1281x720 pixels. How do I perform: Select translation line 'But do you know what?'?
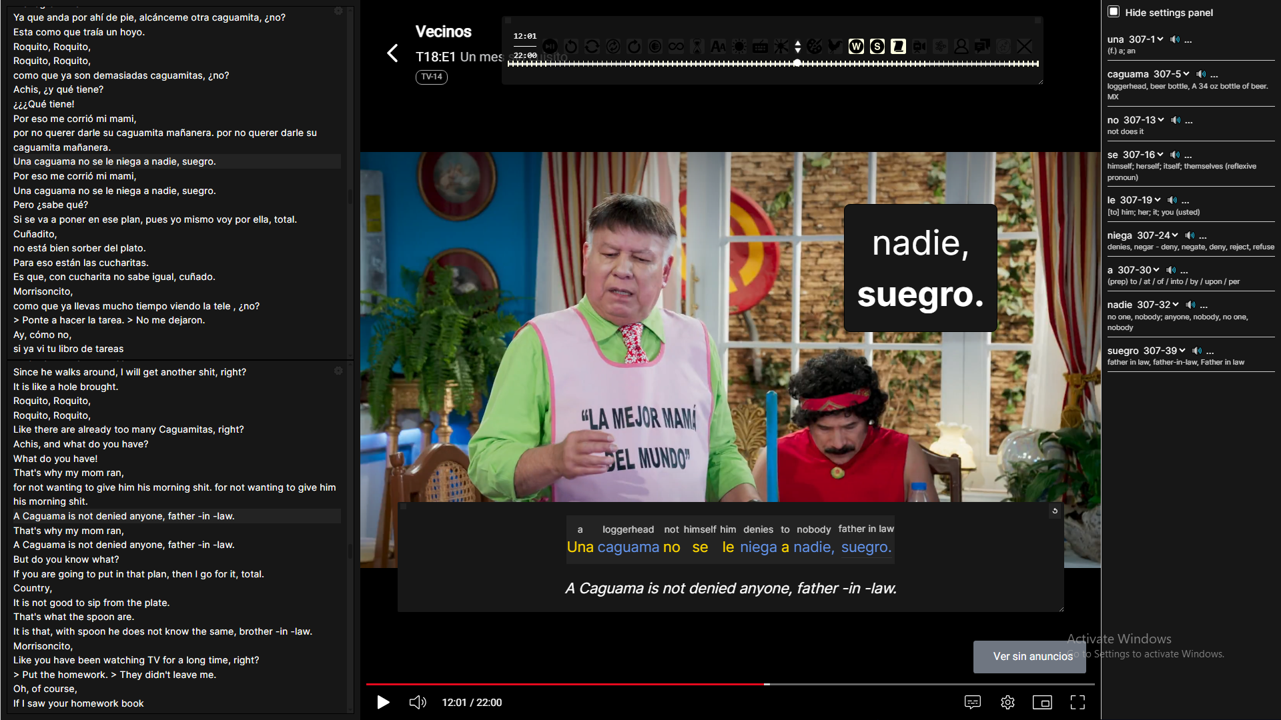[66, 560]
